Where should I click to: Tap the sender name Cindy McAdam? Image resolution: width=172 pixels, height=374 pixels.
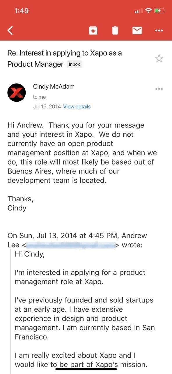54,86
